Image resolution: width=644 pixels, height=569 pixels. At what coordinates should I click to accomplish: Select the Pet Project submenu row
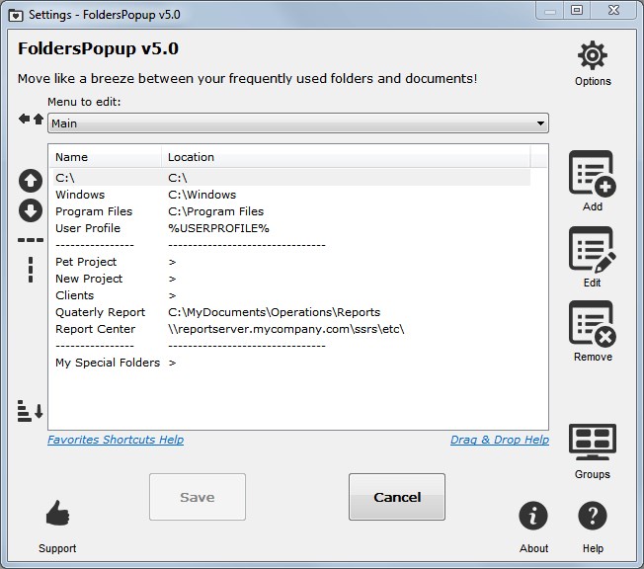[x=291, y=262]
